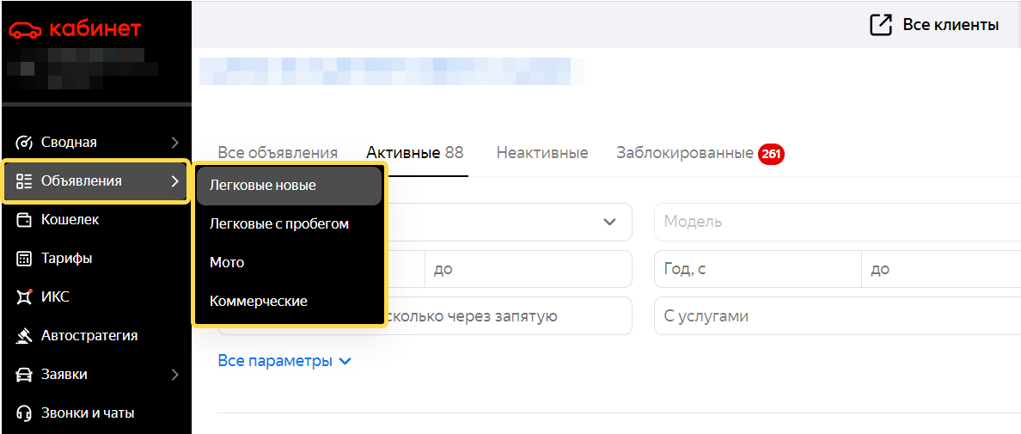Viewport: 1021px width, 434px height.
Task: Click the Заявки car icon
Action: pyautogui.click(x=24, y=375)
